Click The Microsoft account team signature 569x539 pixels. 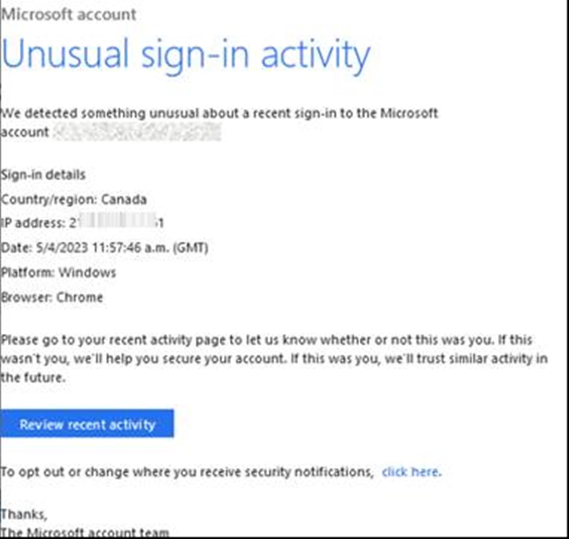coord(85,533)
